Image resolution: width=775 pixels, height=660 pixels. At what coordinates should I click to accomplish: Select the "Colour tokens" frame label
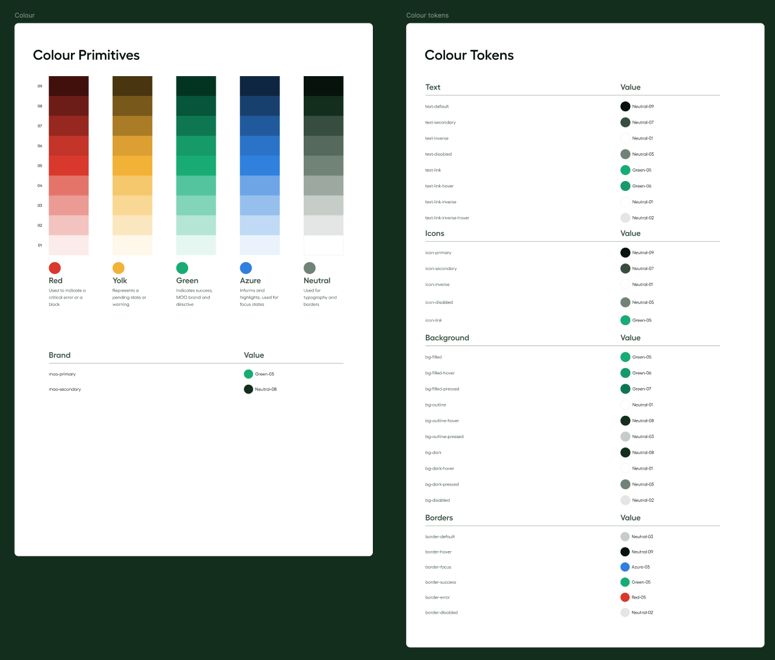coord(427,15)
